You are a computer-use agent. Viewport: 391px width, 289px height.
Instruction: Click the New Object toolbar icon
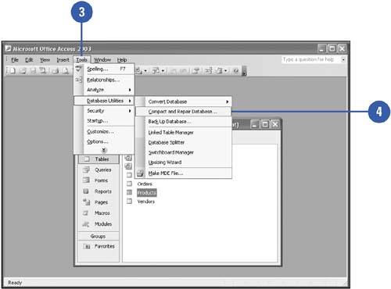220,70
